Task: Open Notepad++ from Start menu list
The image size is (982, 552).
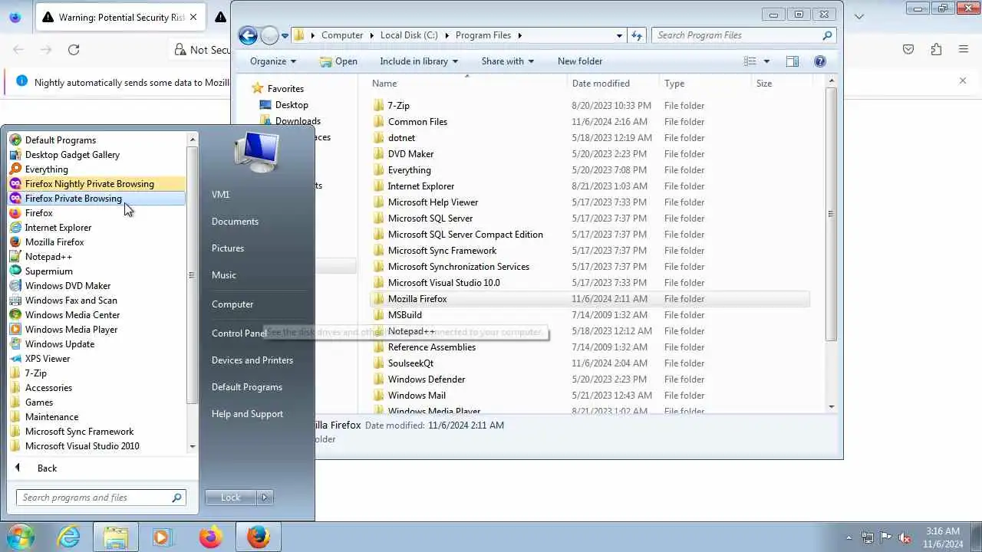Action: click(x=97, y=257)
